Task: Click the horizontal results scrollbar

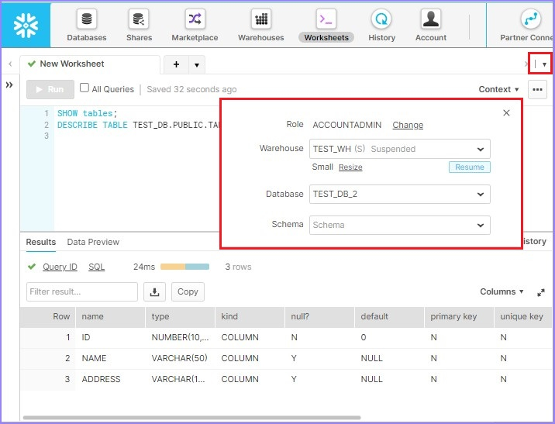Action: [x=191, y=418]
